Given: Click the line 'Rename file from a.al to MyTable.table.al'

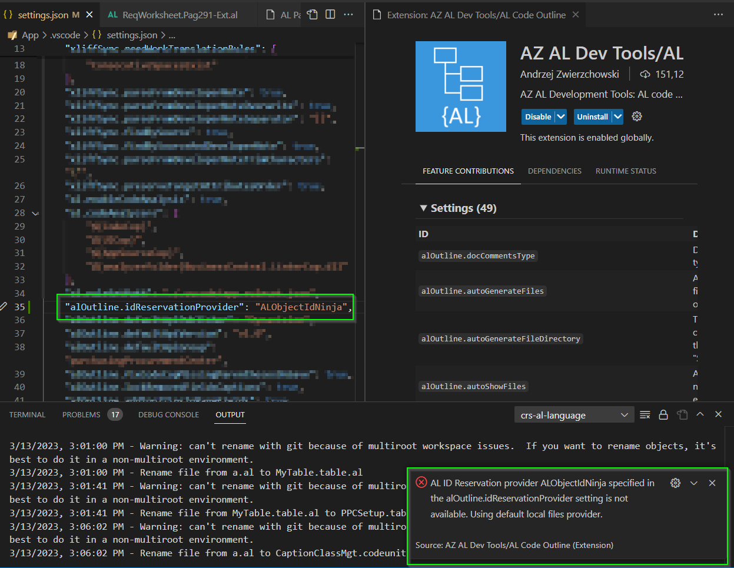Looking at the screenshot, I should [x=186, y=472].
